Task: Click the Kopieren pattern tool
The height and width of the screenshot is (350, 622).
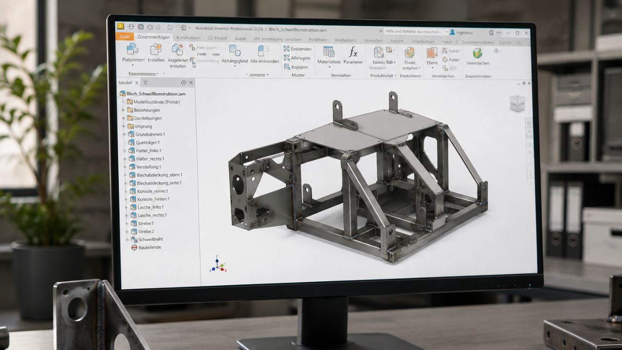Action: [297, 67]
